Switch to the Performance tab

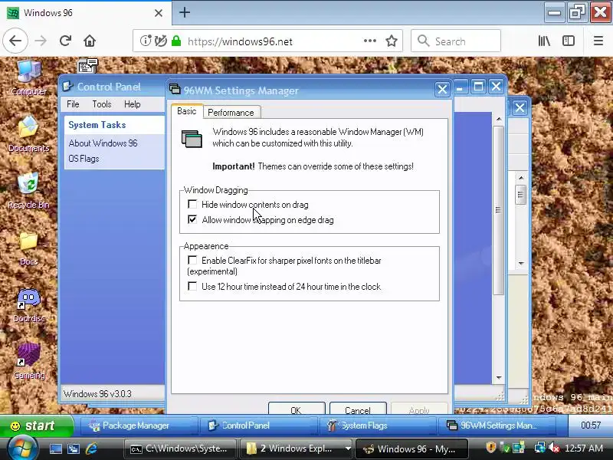pos(231,113)
